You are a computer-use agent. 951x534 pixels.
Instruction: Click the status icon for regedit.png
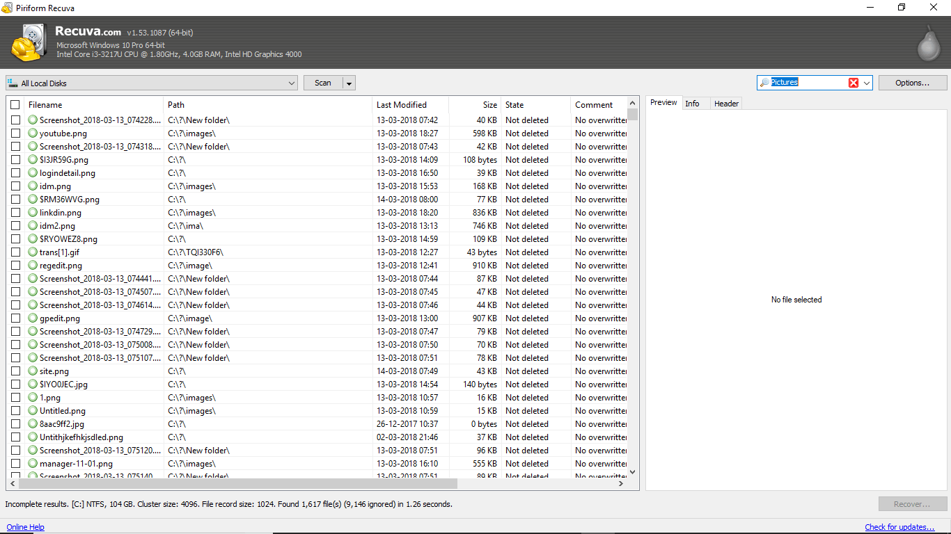point(33,266)
